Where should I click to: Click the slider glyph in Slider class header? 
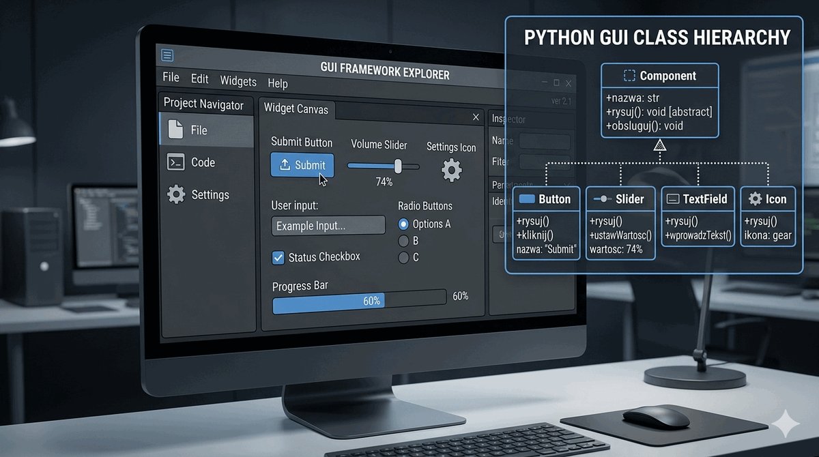(602, 199)
